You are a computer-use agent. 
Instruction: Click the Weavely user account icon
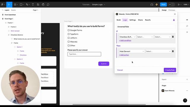(x=174, y=20)
